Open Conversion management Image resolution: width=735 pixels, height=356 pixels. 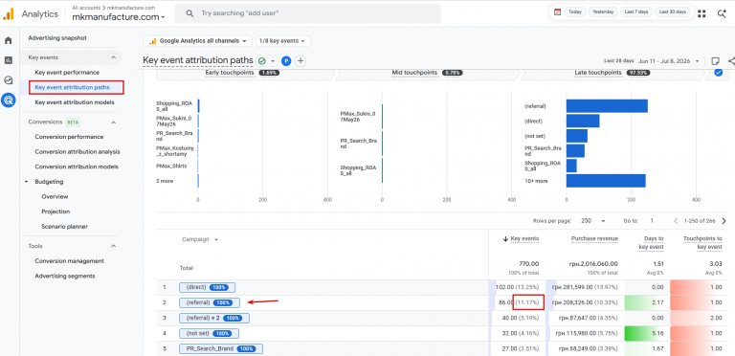69,261
